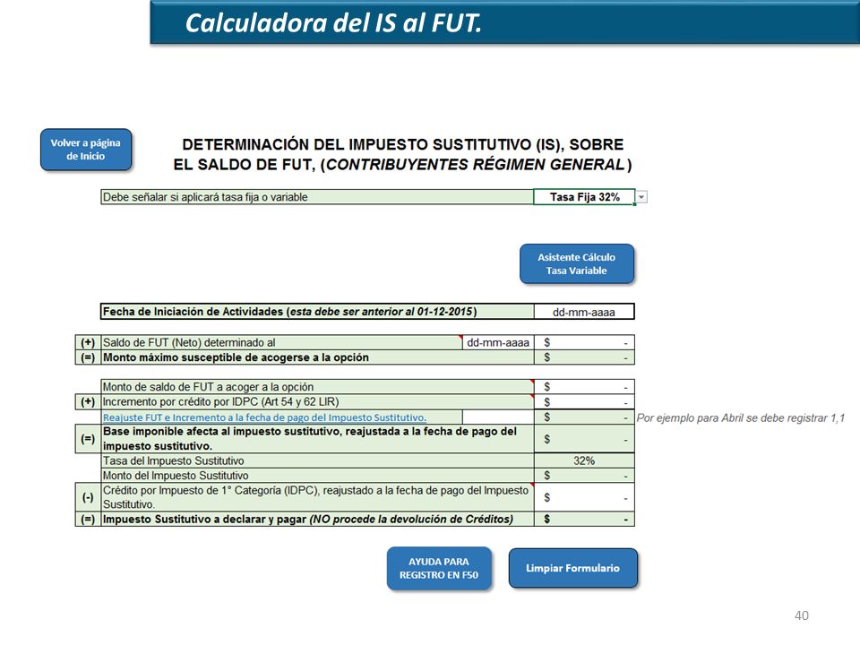860x645 pixels.
Task: Click Fecha de Iniciación de Actividades date field
Action: click(x=584, y=312)
